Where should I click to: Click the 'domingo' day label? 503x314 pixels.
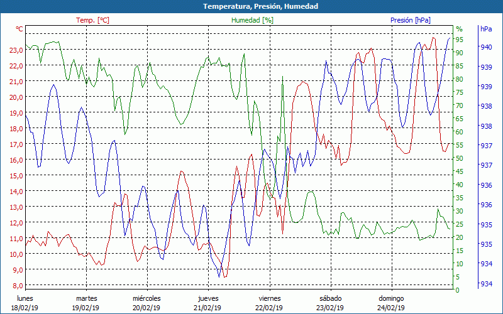[391, 298]
